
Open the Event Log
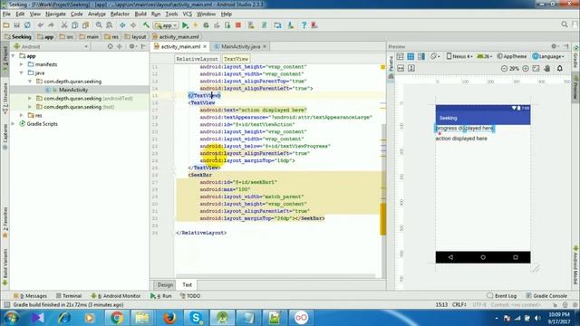(501, 296)
